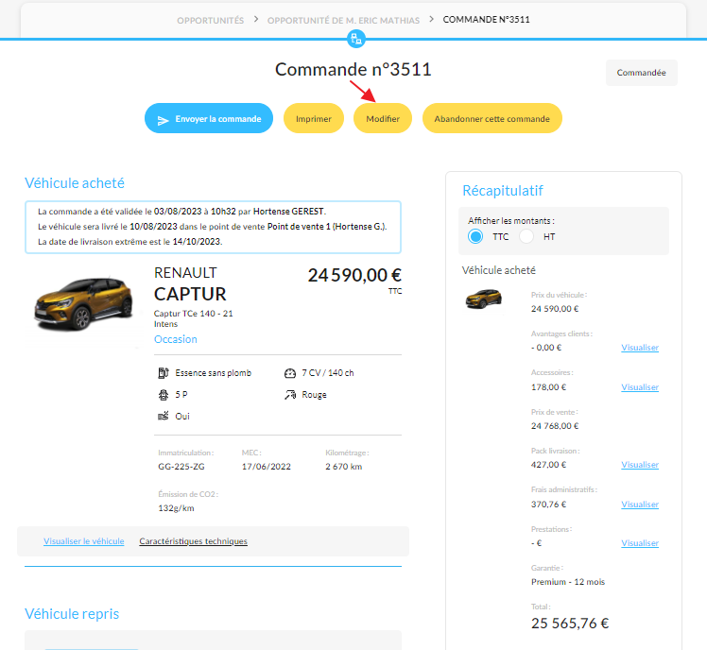Go to Opportunités in the breadcrumb
707x650 pixels.
(x=210, y=20)
